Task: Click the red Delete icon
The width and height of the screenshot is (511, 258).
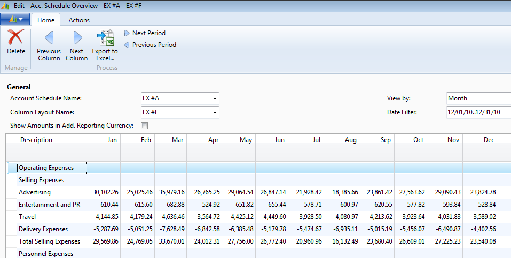Action: tap(15, 38)
